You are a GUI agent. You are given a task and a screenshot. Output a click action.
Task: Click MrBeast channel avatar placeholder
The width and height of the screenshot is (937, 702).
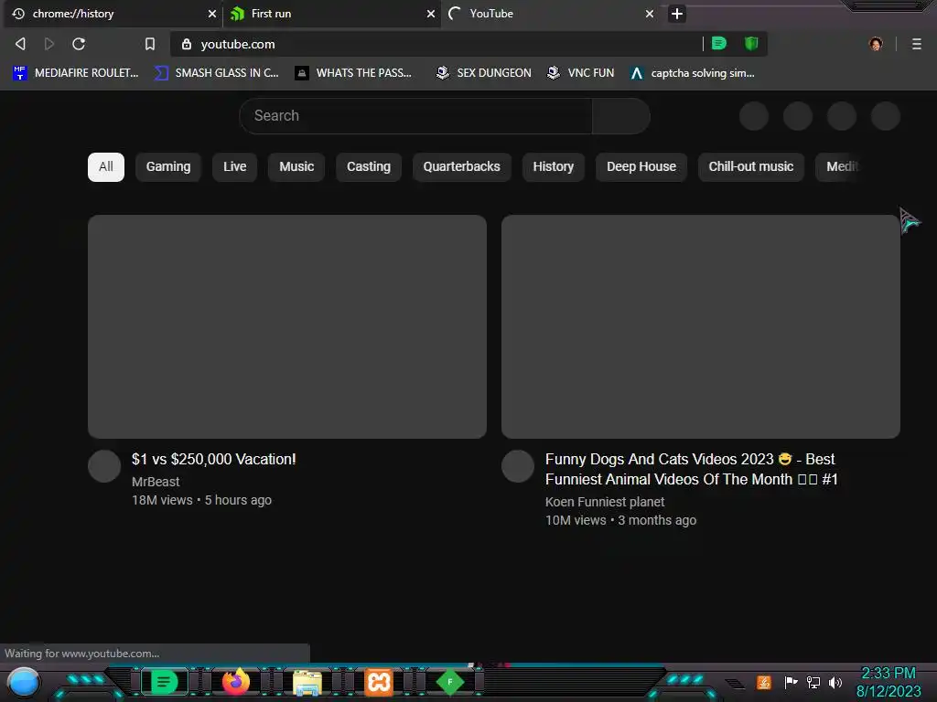coord(104,466)
